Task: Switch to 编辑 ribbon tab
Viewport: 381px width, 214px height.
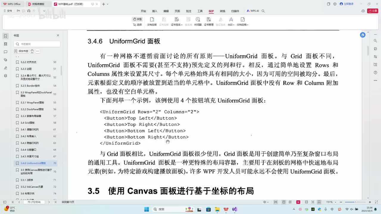Action: 166,11
